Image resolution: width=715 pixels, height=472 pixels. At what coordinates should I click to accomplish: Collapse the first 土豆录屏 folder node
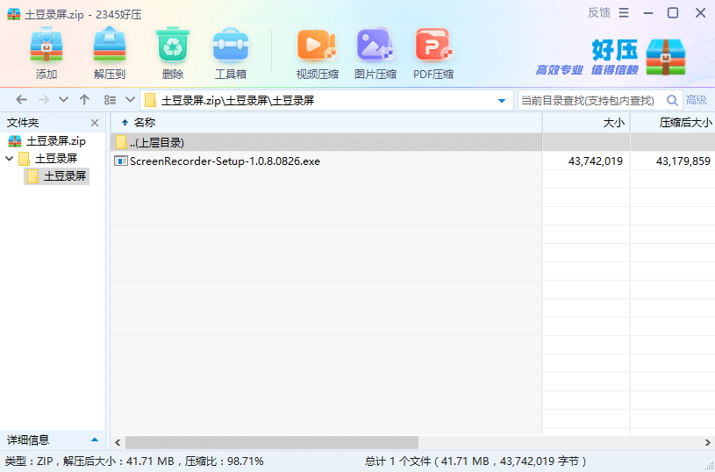(x=9, y=159)
